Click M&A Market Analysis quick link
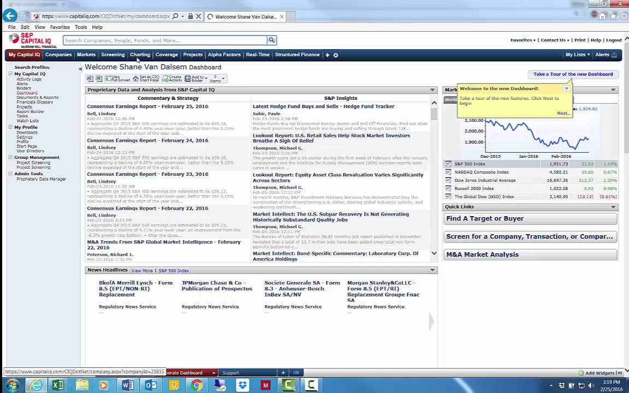The width and height of the screenshot is (629, 393). click(x=530, y=254)
